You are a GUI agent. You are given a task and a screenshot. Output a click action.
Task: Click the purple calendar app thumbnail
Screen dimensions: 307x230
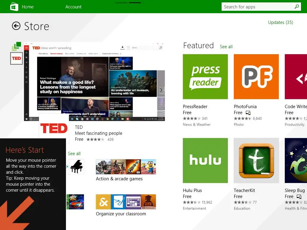133,202
